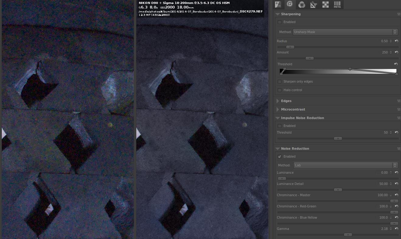Open the Raw tab with checkered icon
This screenshot has width=401, height=239.
(x=325, y=5)
